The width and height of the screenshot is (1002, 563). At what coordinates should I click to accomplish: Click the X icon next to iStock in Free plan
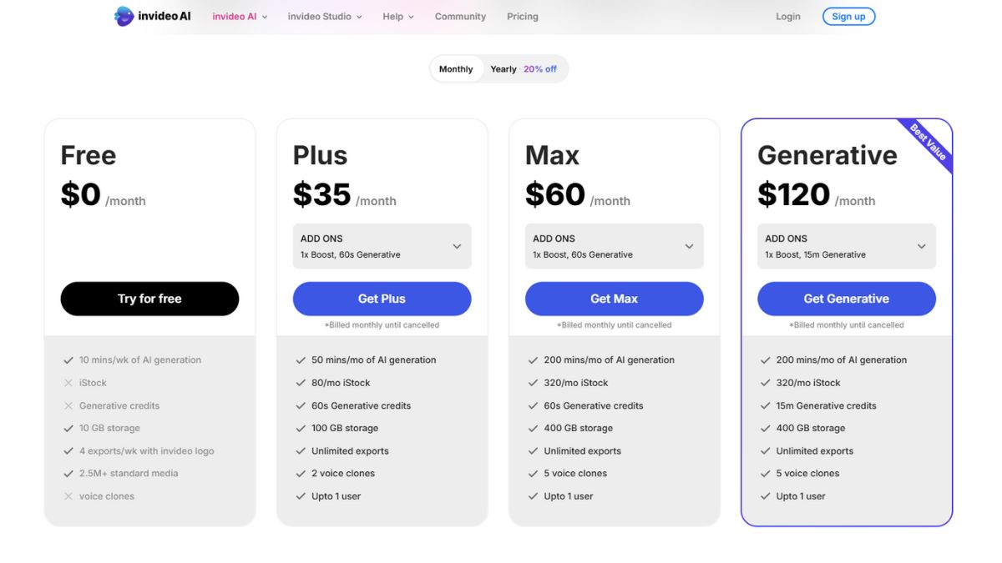(x=68, y=383)
